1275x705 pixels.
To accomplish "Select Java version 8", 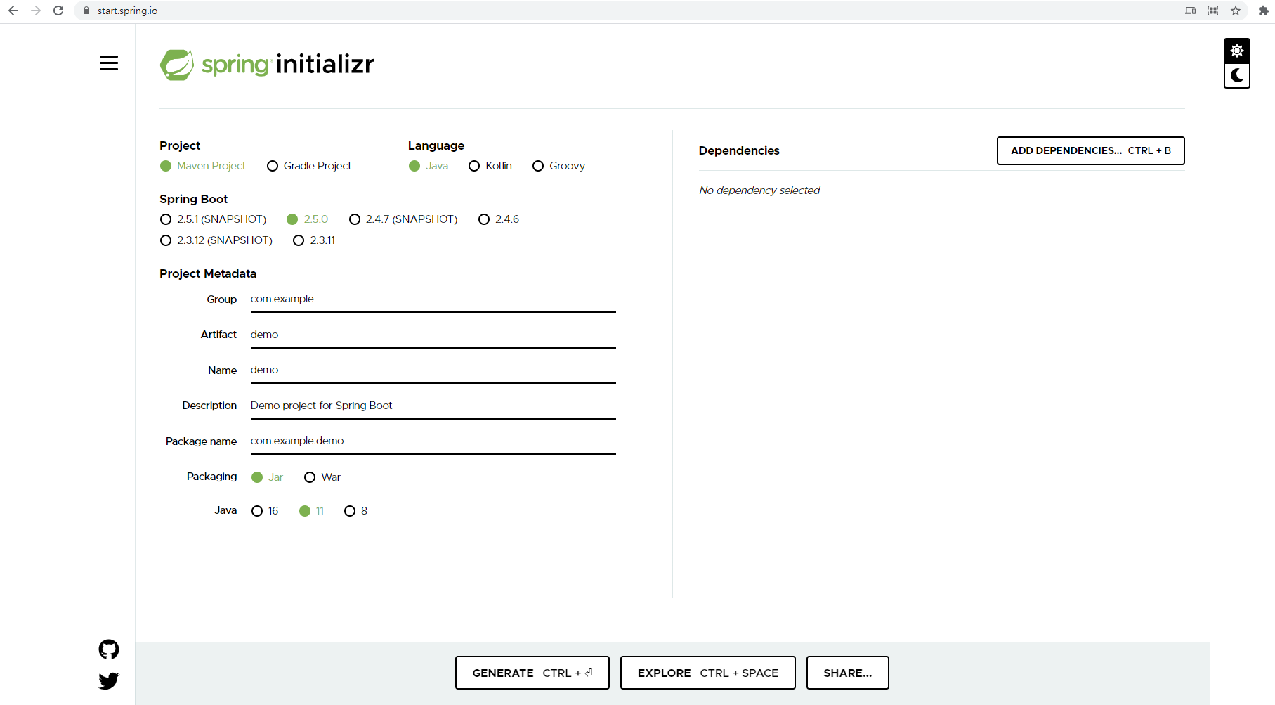I will [x=355, y=511].
